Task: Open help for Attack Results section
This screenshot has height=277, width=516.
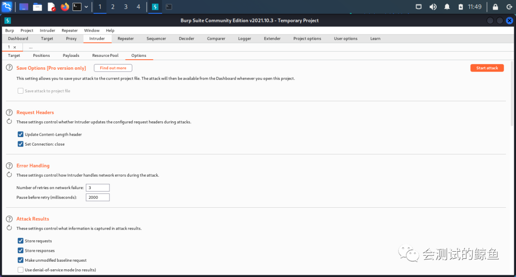Action: pos(9,219)
